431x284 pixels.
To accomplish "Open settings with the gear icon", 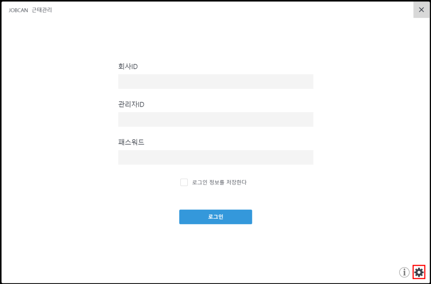I will coord(419,272).
